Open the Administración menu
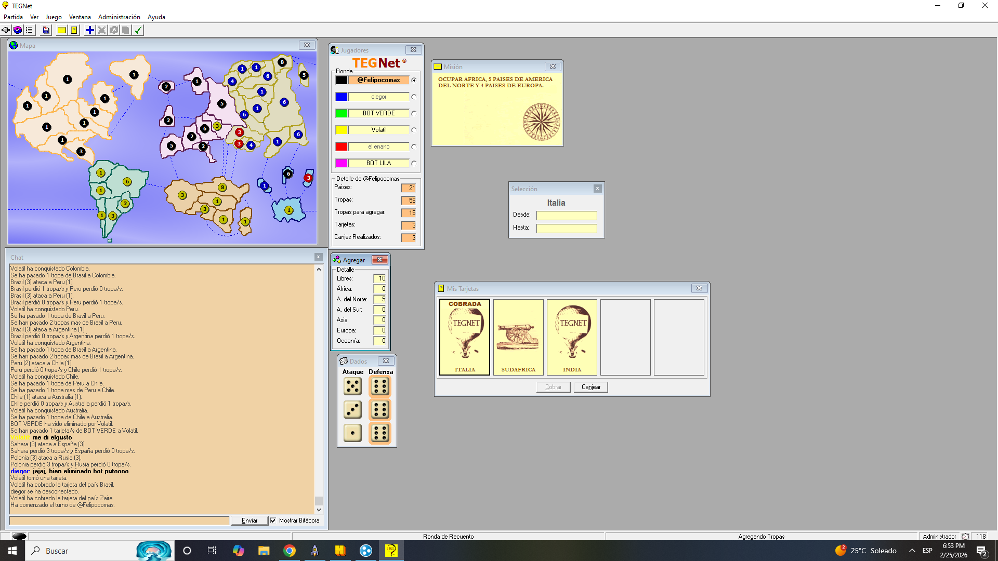 tap(119, 17)
